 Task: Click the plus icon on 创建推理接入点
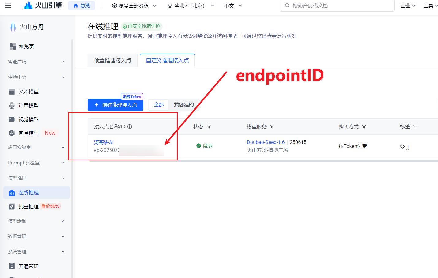96,105
